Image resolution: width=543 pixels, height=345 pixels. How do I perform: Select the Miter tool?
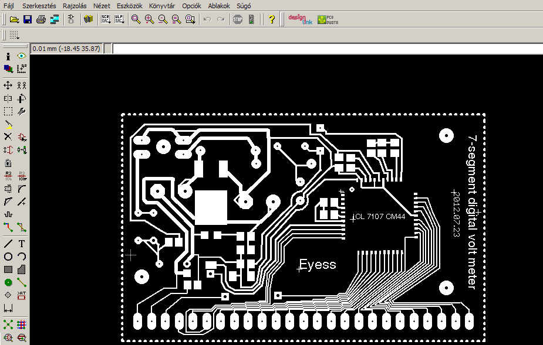22,189
